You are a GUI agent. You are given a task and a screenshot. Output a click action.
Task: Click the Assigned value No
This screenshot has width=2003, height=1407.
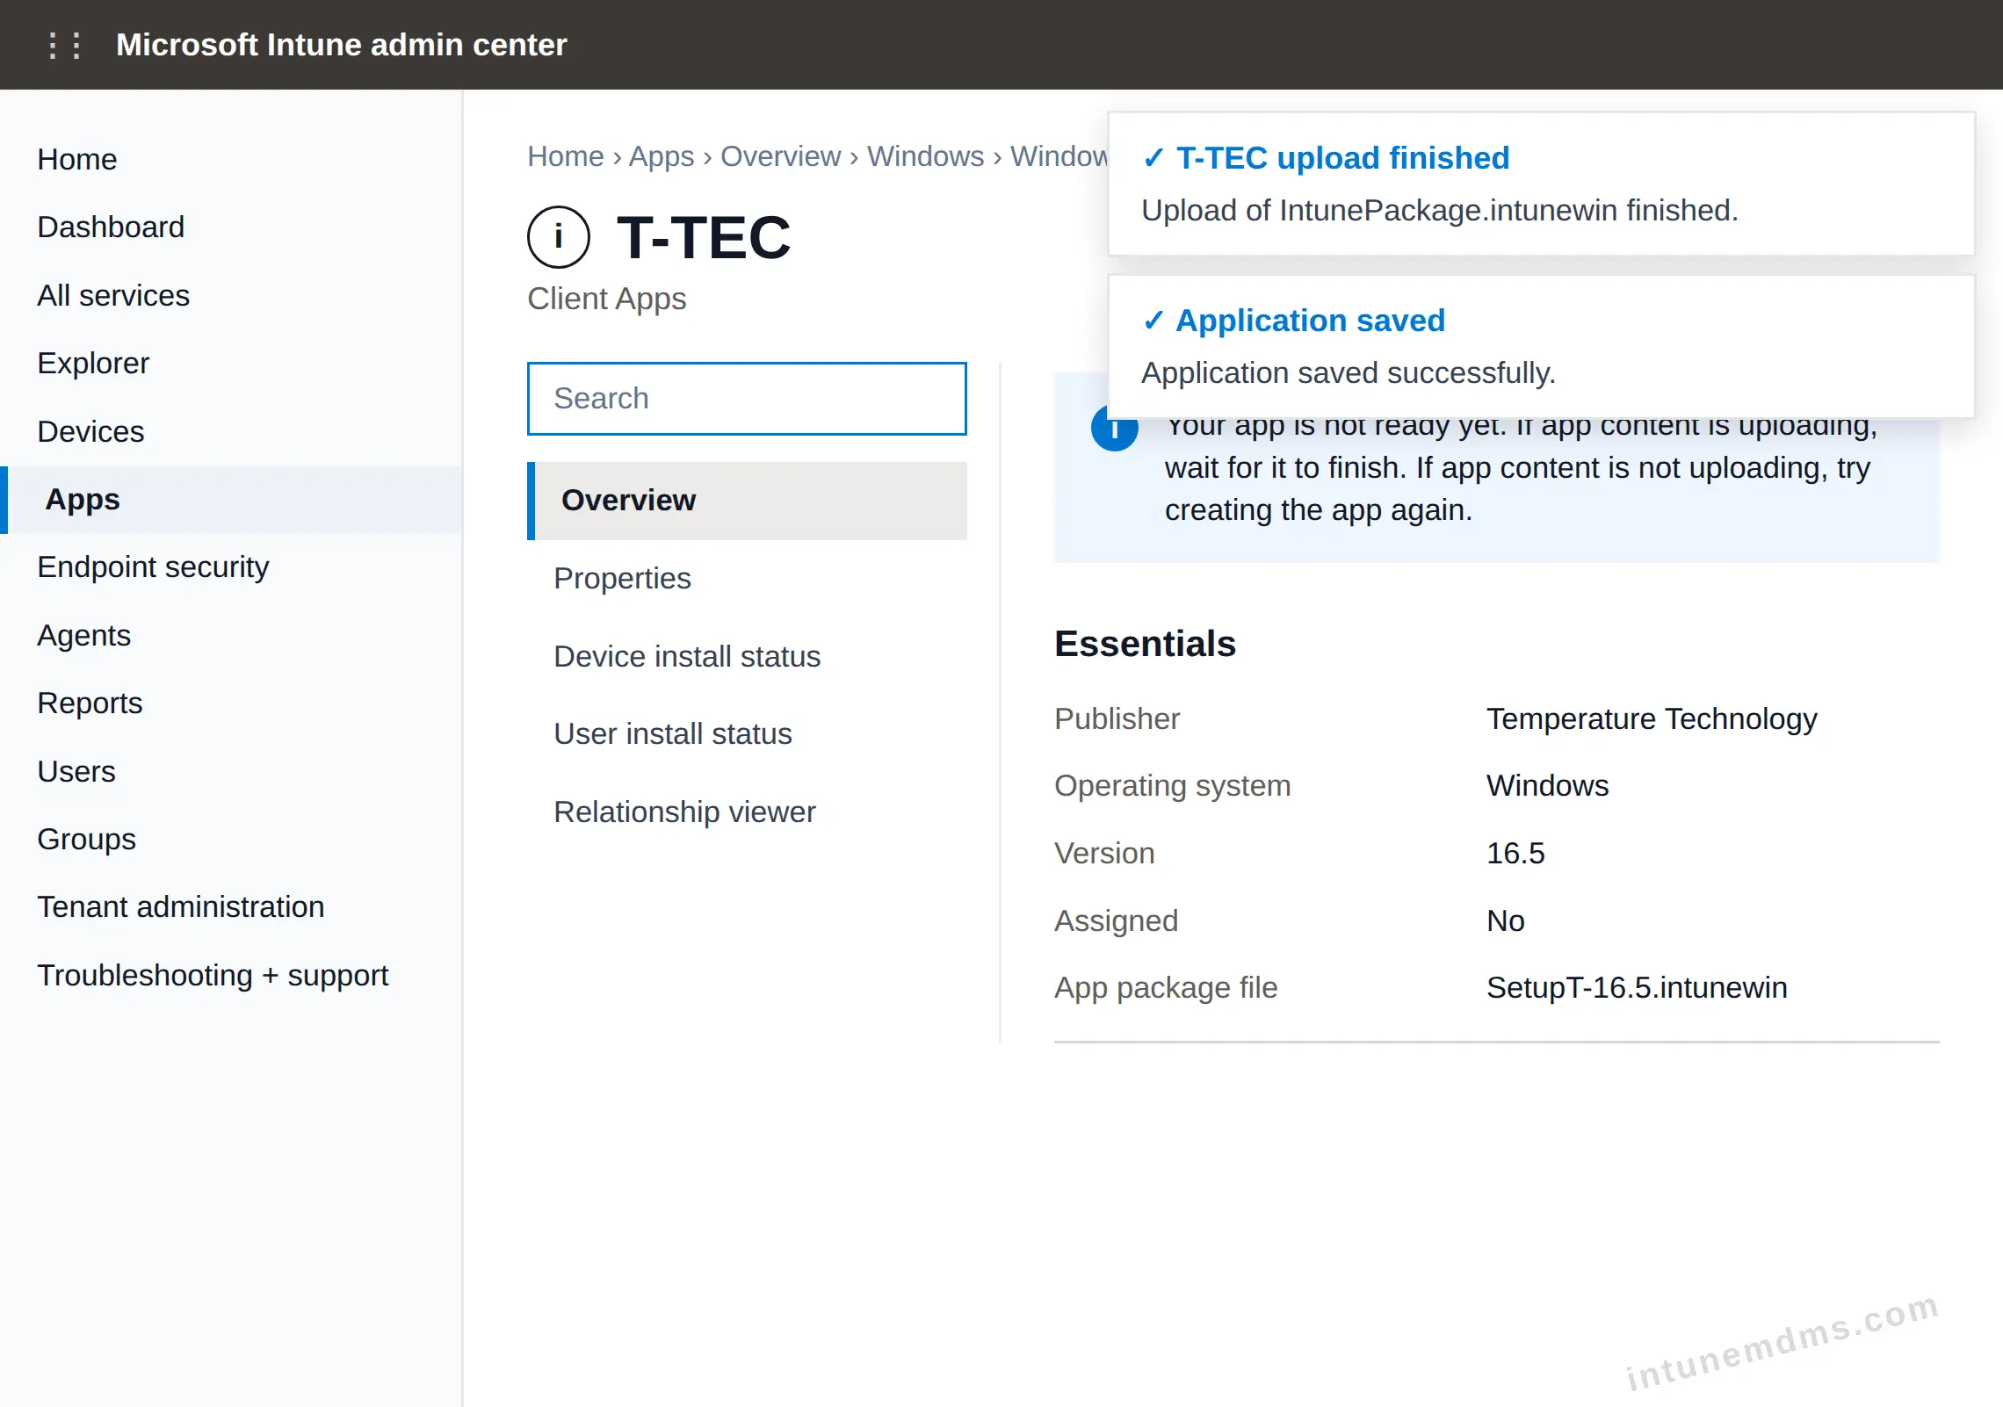pyautogui.click(x=1506, y=921)
